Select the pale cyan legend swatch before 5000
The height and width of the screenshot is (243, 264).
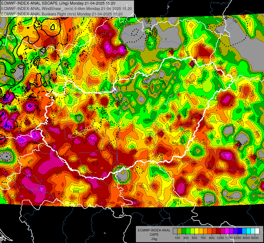tap(253, 231)
